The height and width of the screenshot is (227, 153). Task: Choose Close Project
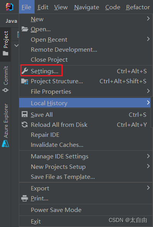[49, 60]
